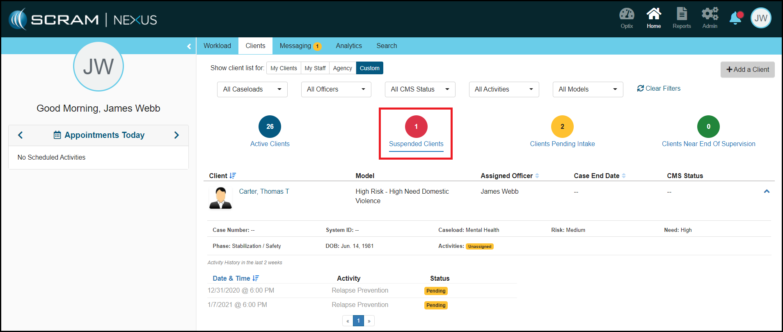Image resolution: width=783 pixels, height=332 pixels.
Task: Go to previous appointments day arrow
Action: [x=21, y=135]
